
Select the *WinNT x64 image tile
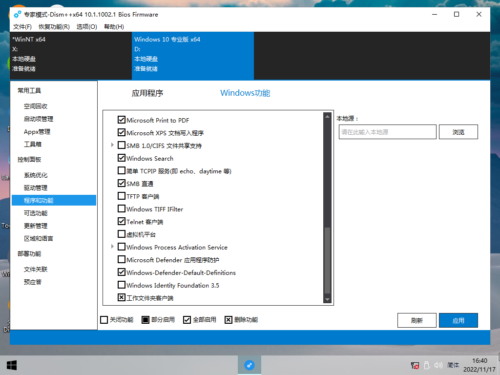(71, 56)
